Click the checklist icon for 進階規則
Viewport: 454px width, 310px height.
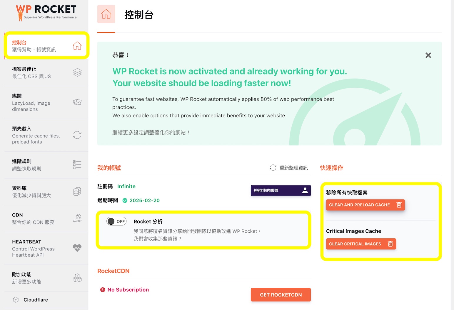pos(77,165)
